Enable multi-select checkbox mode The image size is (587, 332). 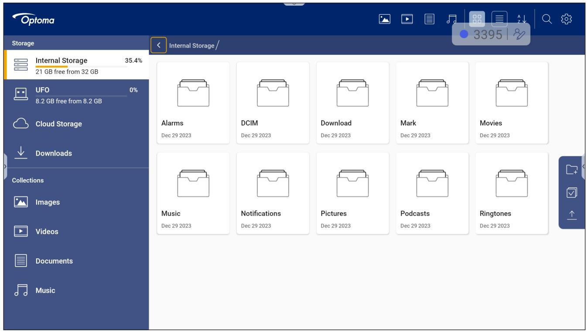pos(571,192)
